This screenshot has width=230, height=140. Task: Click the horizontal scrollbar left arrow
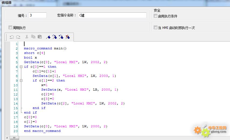7,138
